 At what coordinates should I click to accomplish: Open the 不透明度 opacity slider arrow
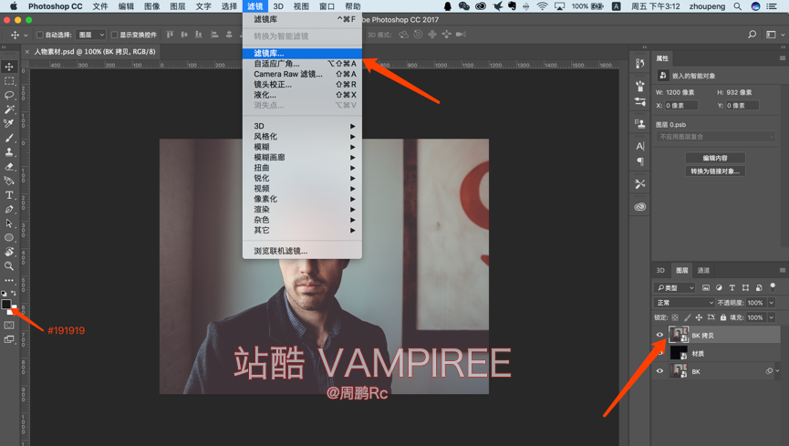coord(772,303)
